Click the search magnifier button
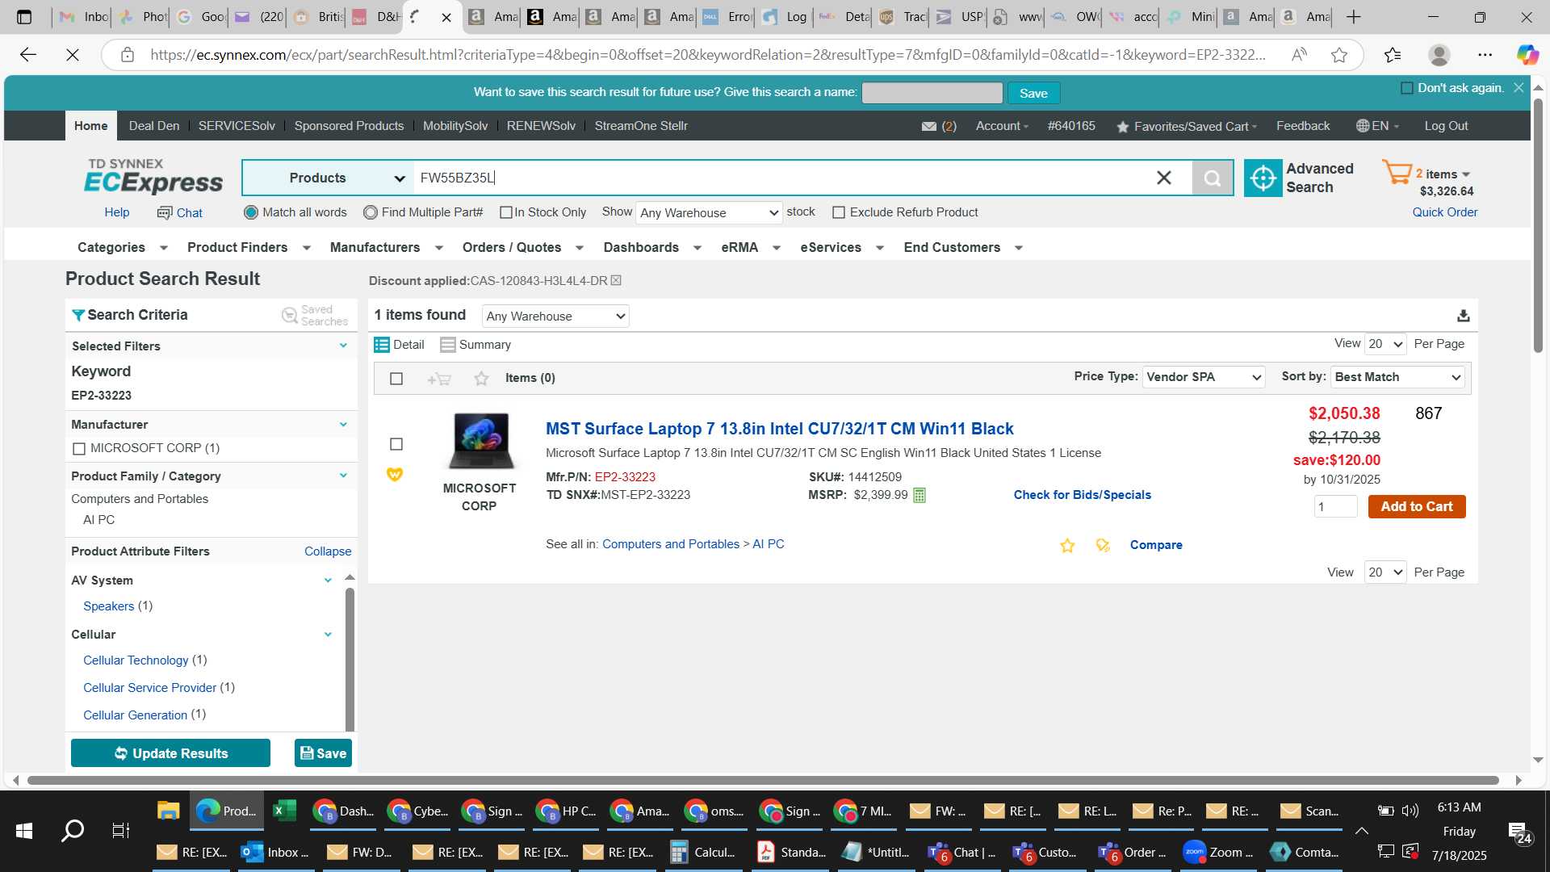Viewport: 1550px width, 872px height. [1213, 178]
